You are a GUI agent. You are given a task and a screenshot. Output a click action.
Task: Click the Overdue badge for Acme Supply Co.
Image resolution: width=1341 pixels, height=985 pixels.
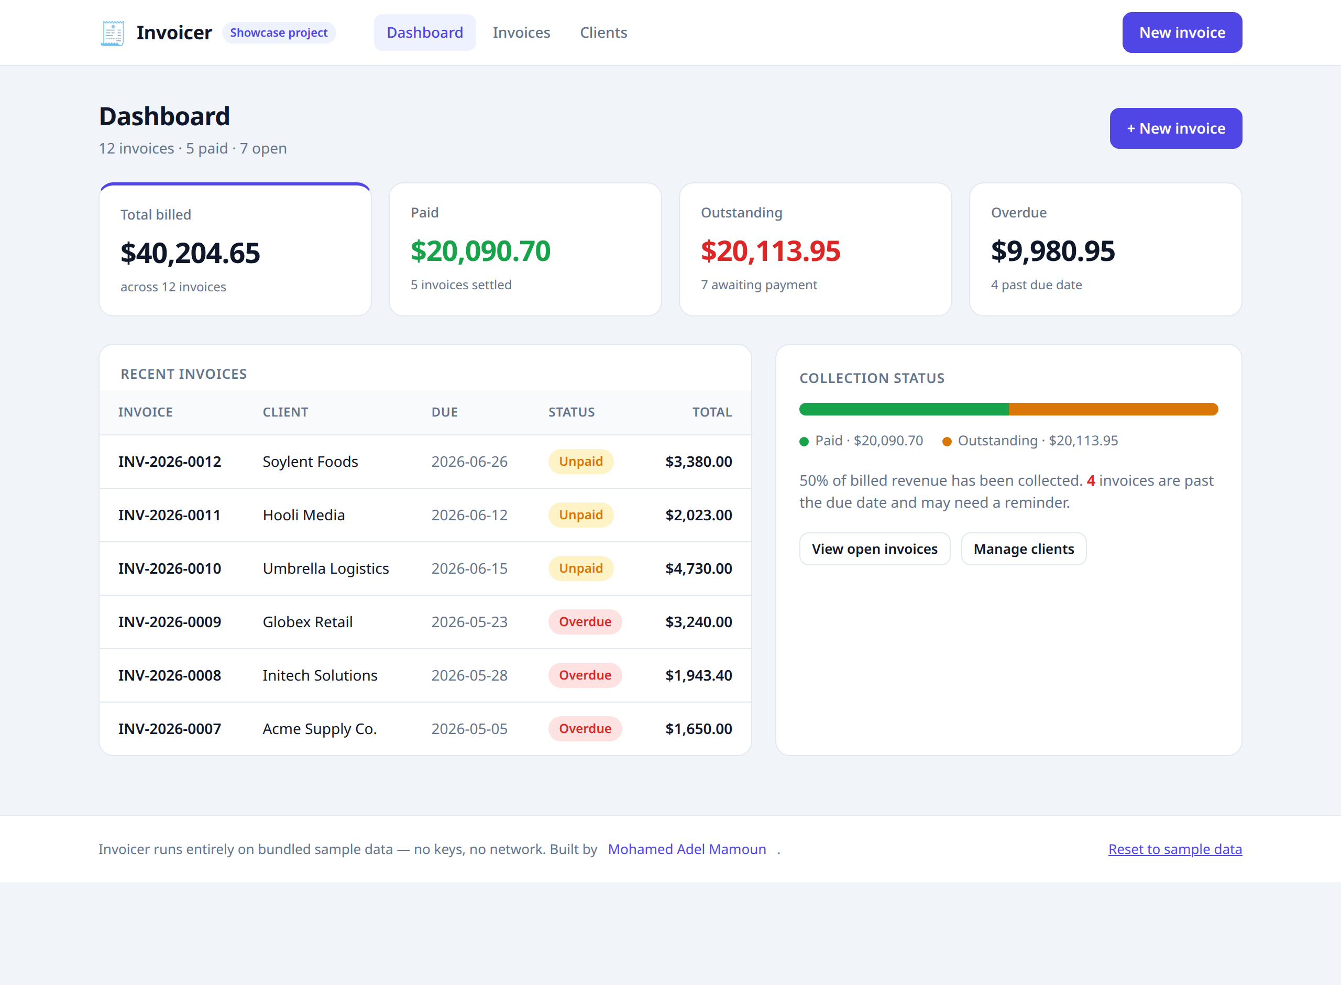(x=585, y=729)
